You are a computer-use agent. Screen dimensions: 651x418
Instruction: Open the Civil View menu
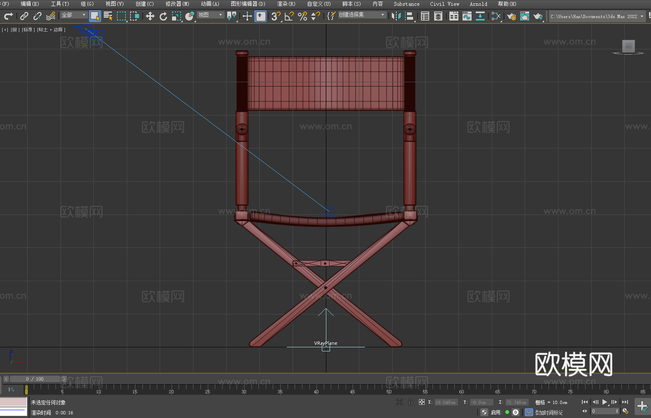445,4
